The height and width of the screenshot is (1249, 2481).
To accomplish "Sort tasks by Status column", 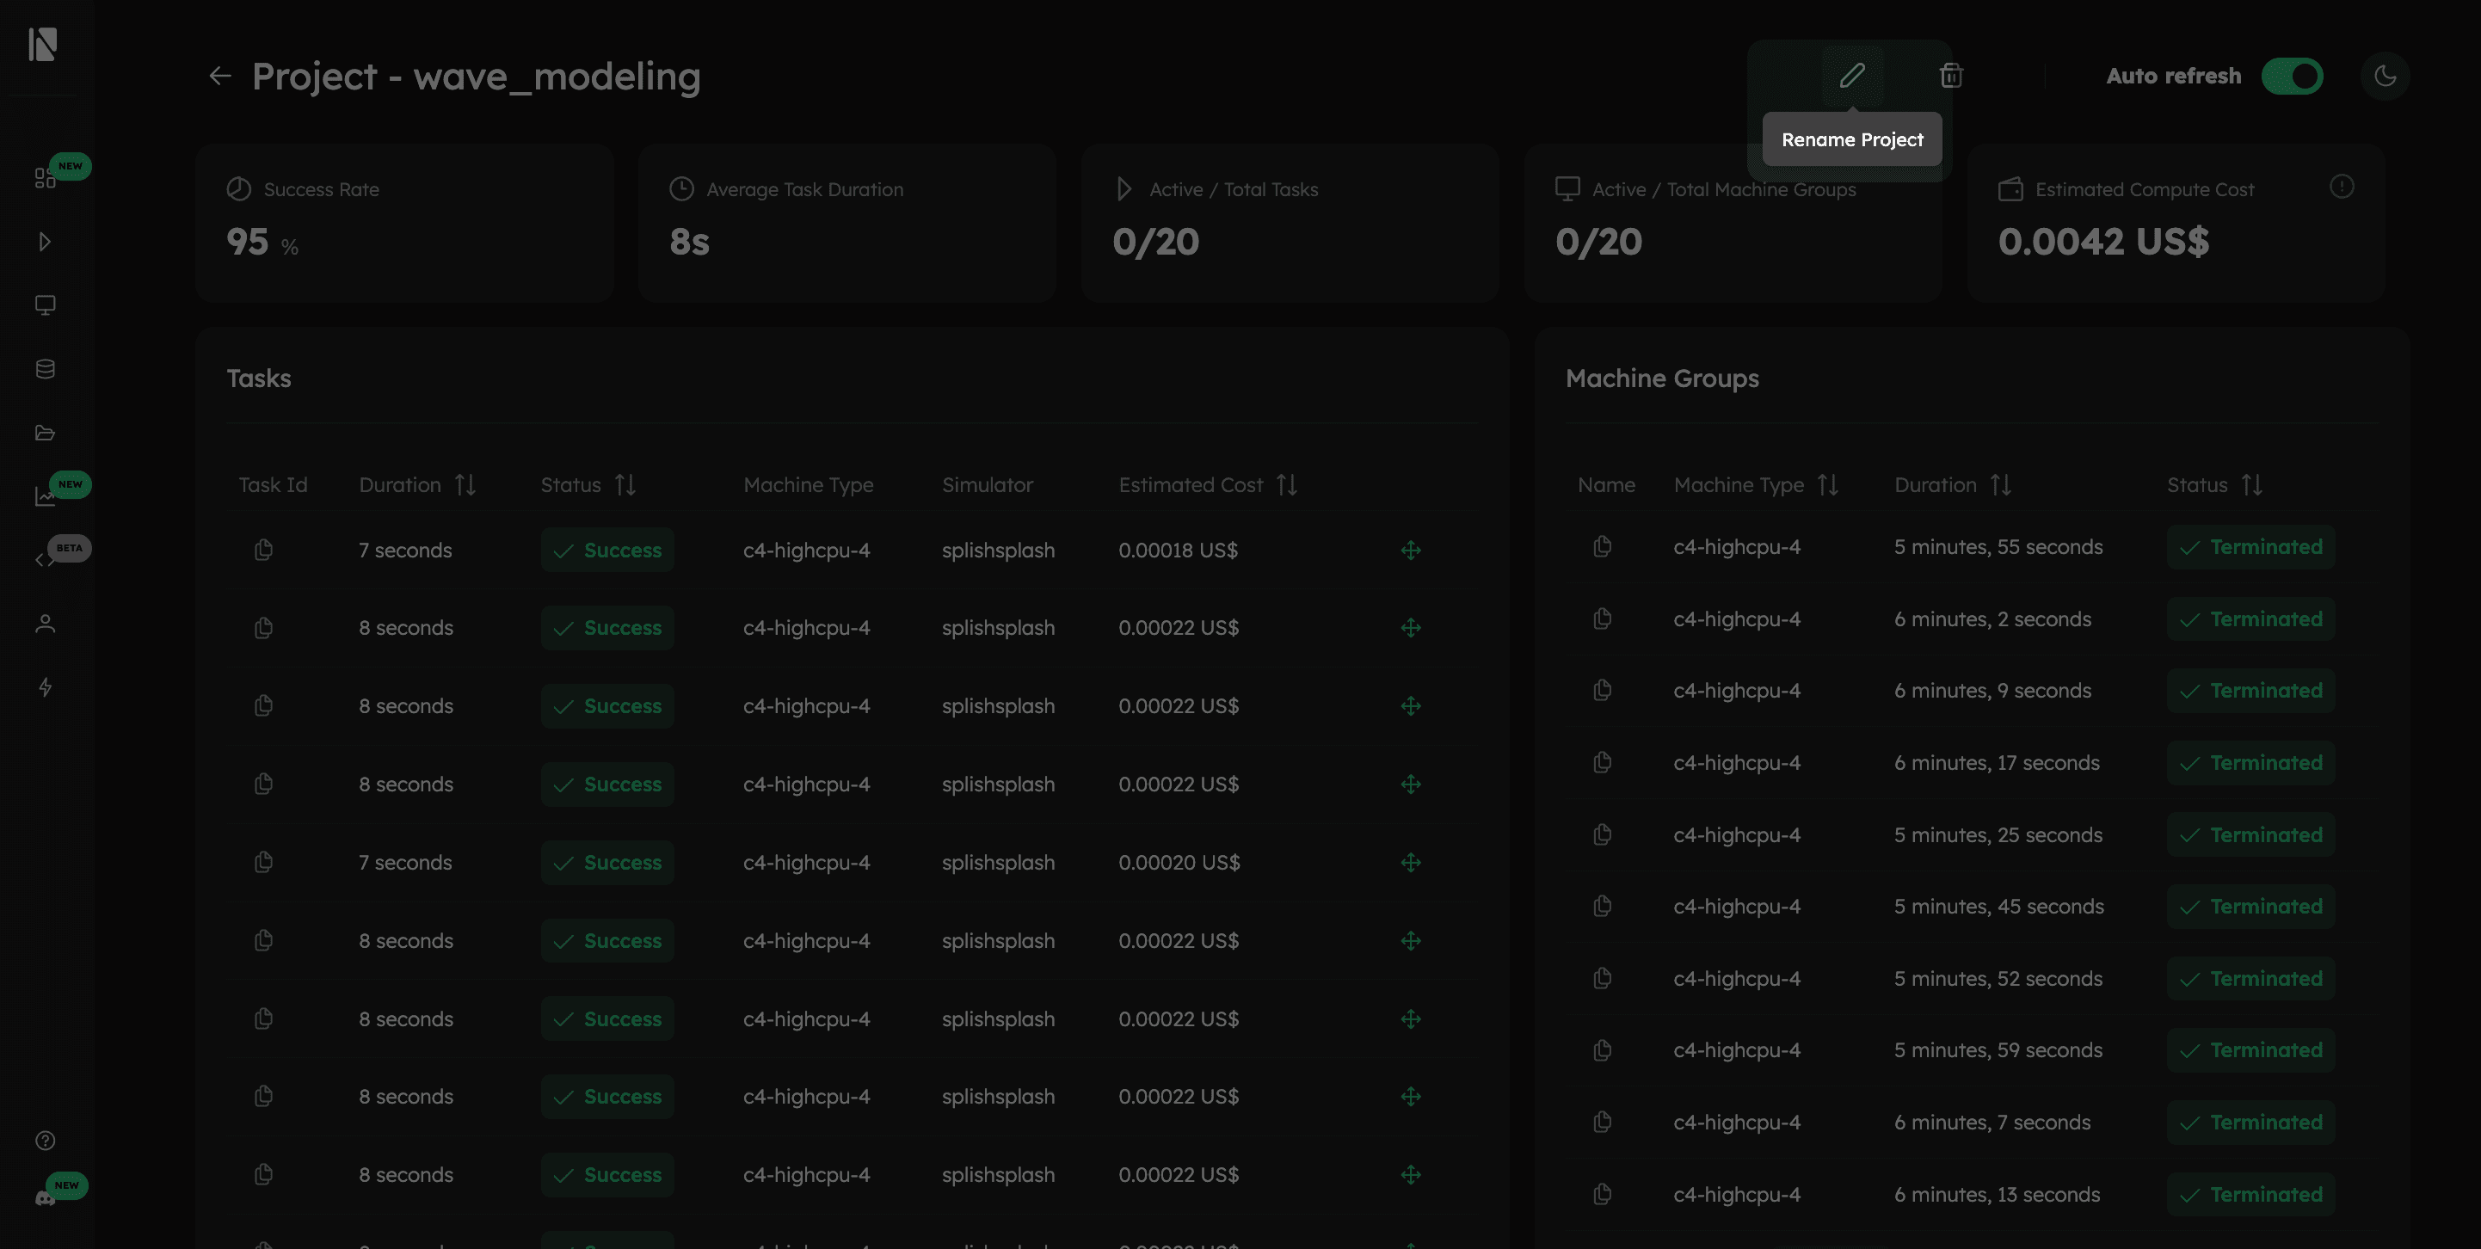I will tap(625, 484).
